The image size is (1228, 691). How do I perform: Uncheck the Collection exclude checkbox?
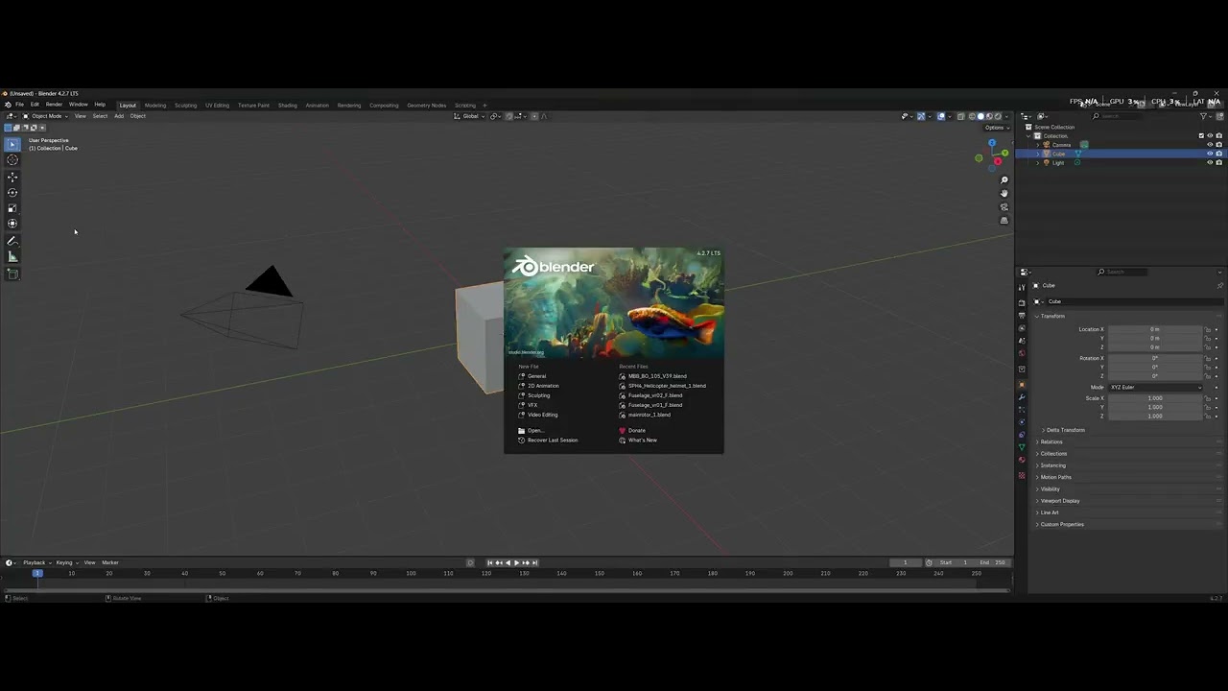coord(1201,135)
